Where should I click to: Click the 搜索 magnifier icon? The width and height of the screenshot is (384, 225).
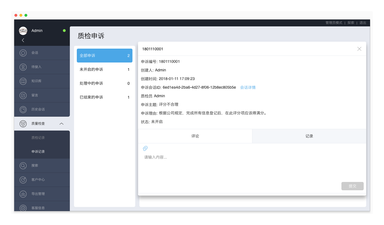coord(23,166)
